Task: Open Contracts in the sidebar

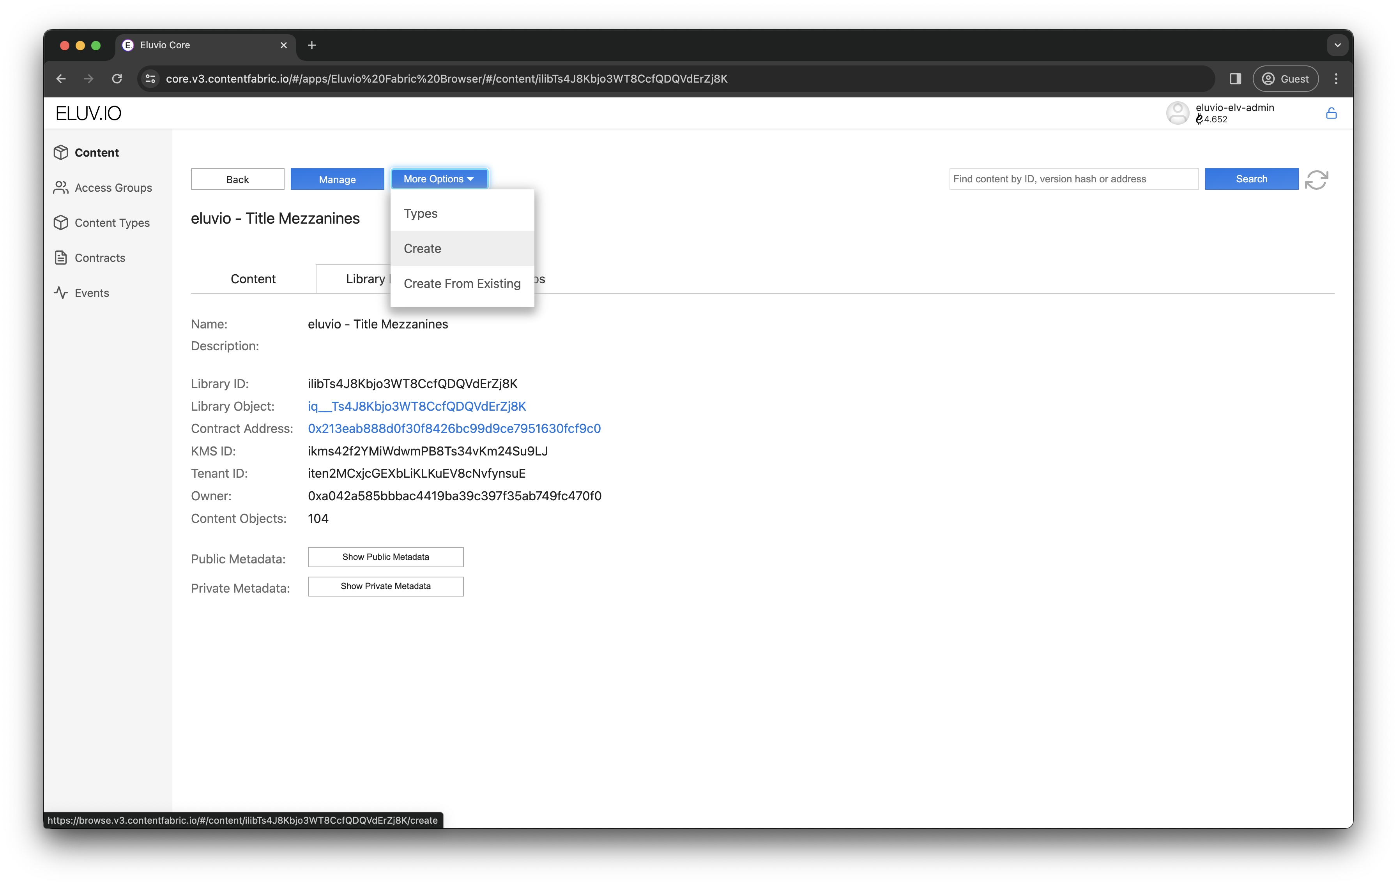Action: pyautogui.click(x=89, y=258)
